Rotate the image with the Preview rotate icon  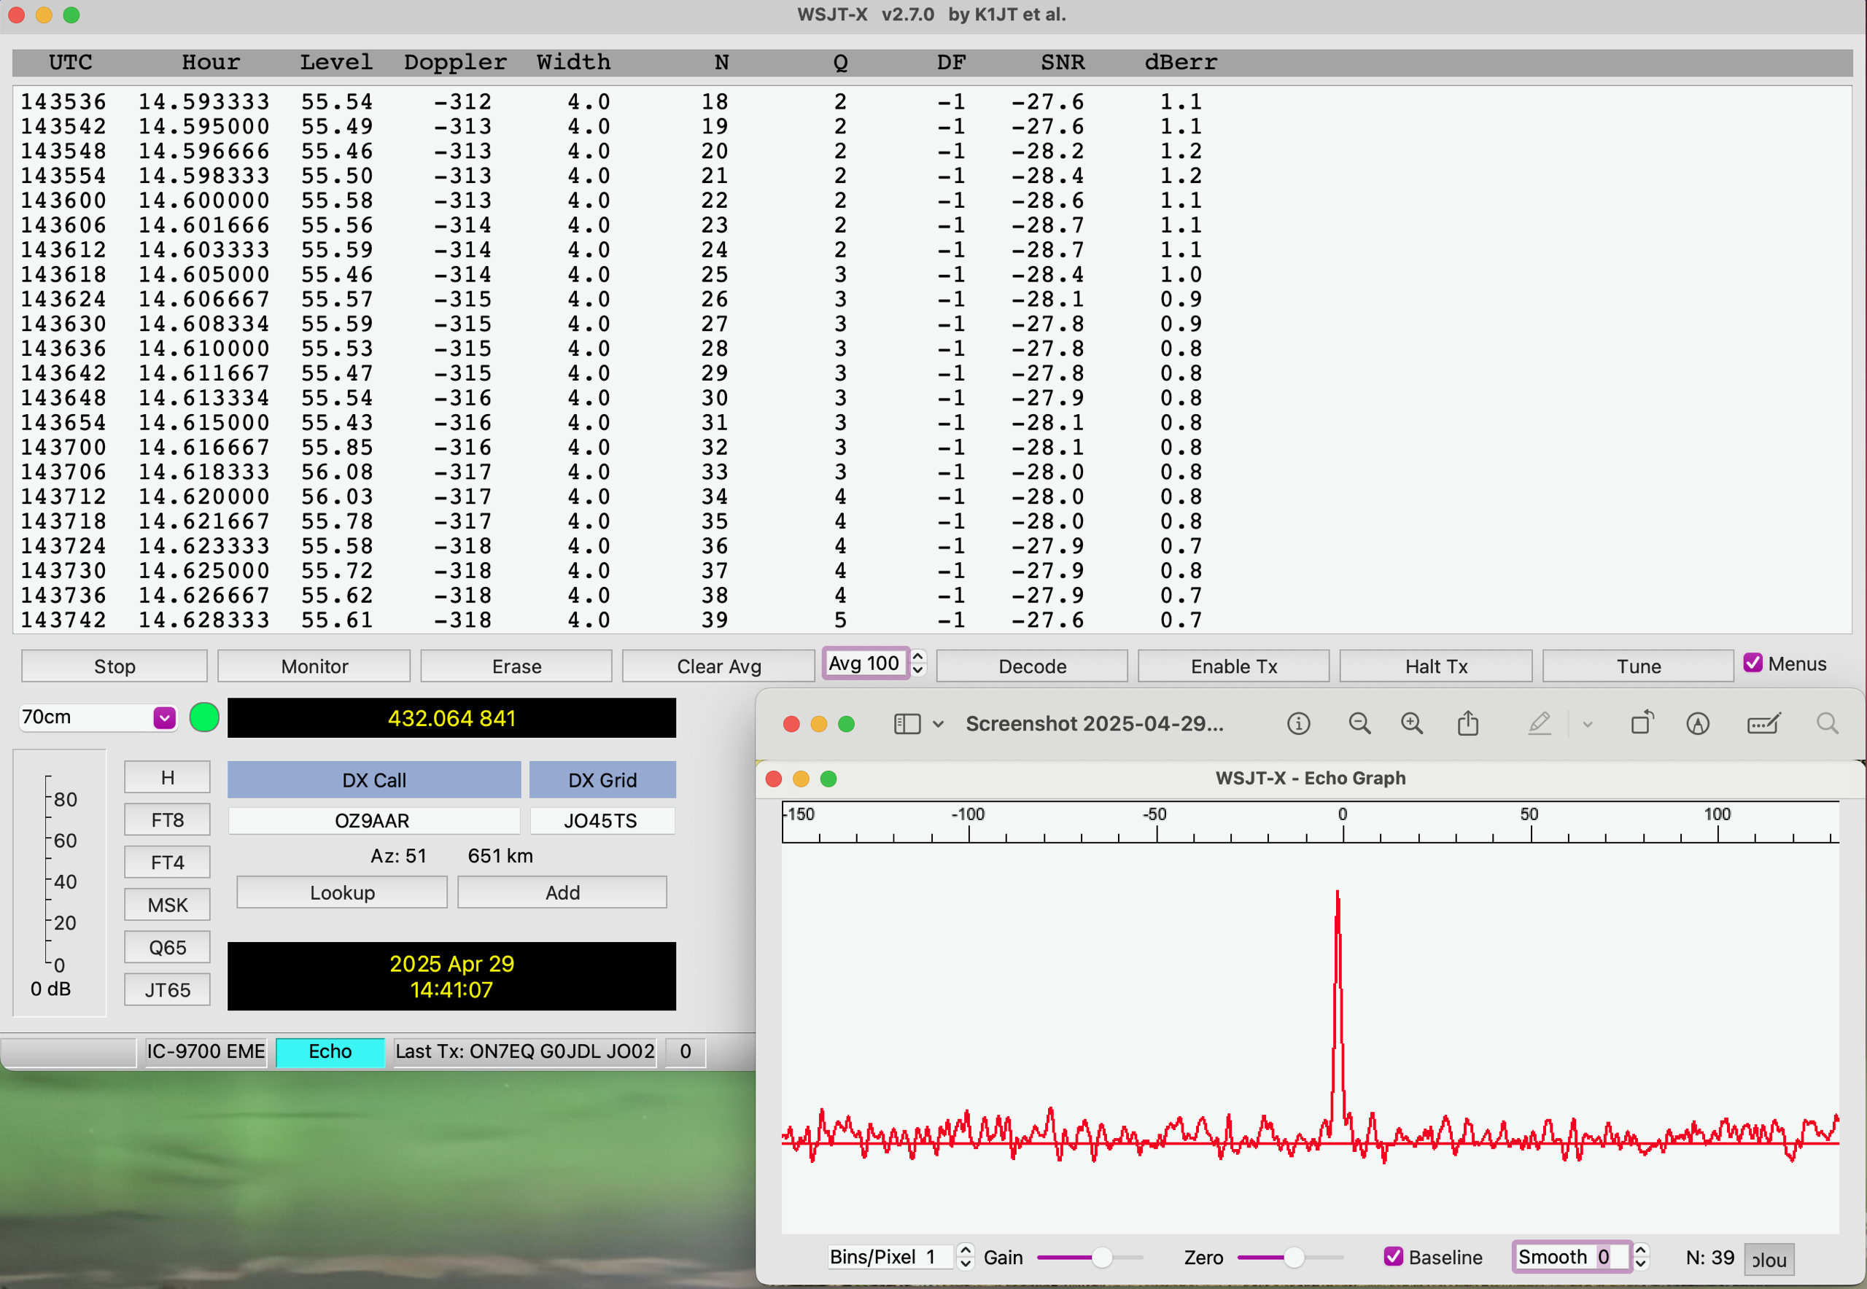pos(1642,722)
